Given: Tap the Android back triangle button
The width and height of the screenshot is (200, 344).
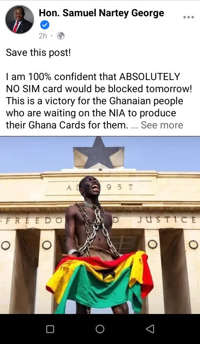Looking at the screenshot, I should [150, 329].
